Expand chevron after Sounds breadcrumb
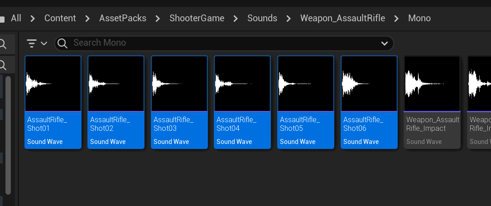This screenshot has width=491, height=206. [x=289, y=19]
